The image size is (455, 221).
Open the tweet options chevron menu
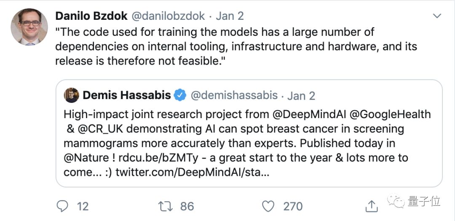[x=437, y=16]
